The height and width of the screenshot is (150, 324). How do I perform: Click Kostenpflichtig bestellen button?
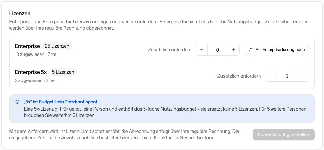pos(283,134)
